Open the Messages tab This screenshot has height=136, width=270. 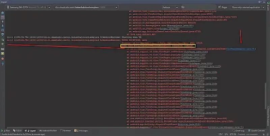pyautogui.click(x=81, y=131)
